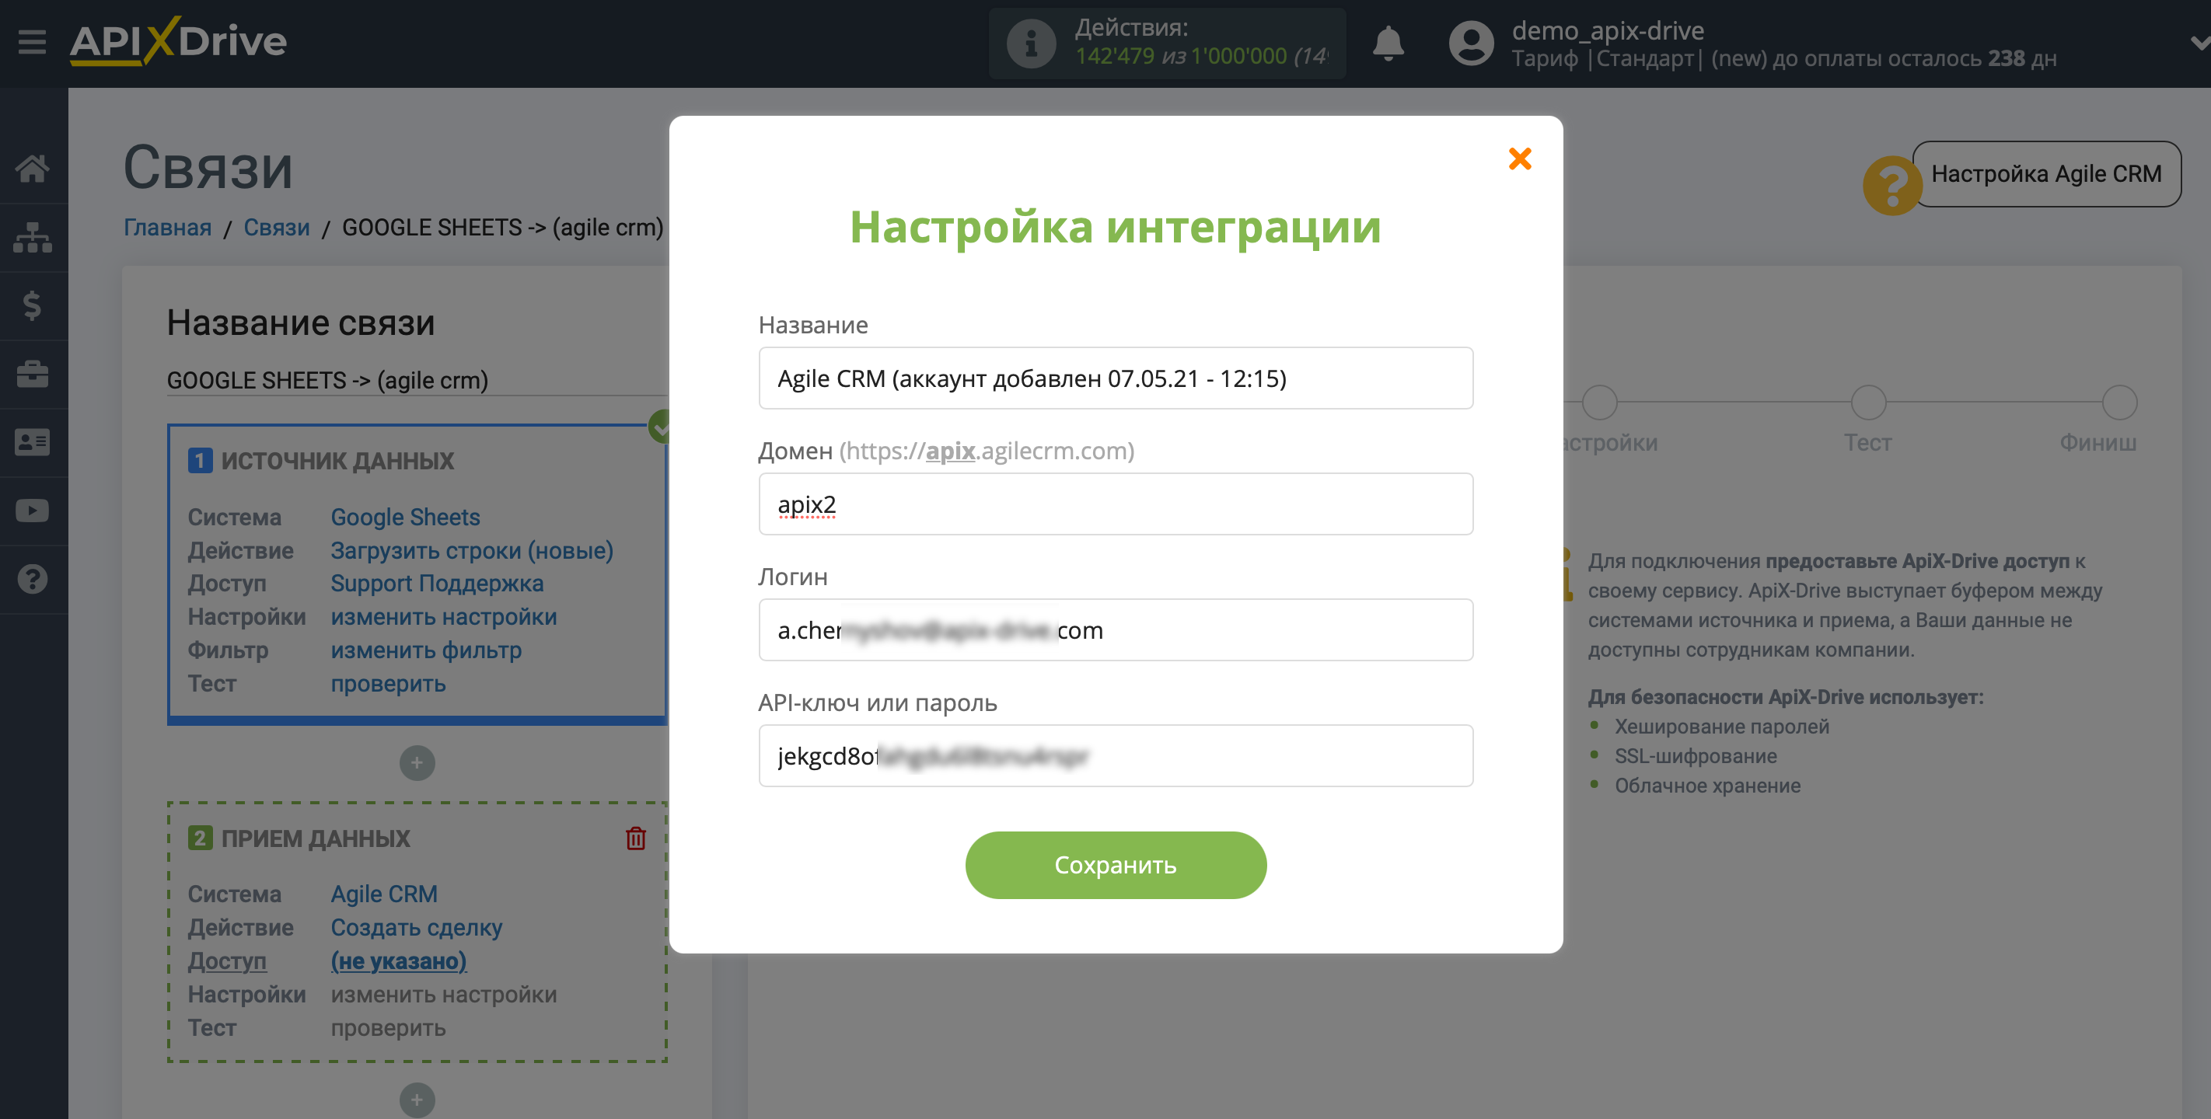Click the demo_apix-drive account name

[x=1608, y=30]
